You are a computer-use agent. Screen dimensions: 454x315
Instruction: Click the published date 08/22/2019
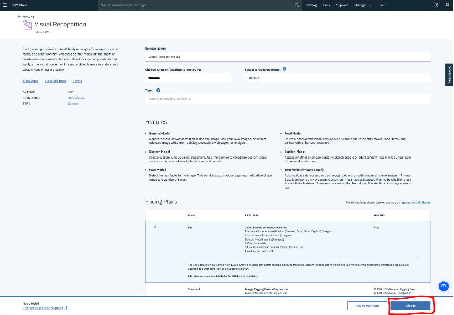[77, 98]
